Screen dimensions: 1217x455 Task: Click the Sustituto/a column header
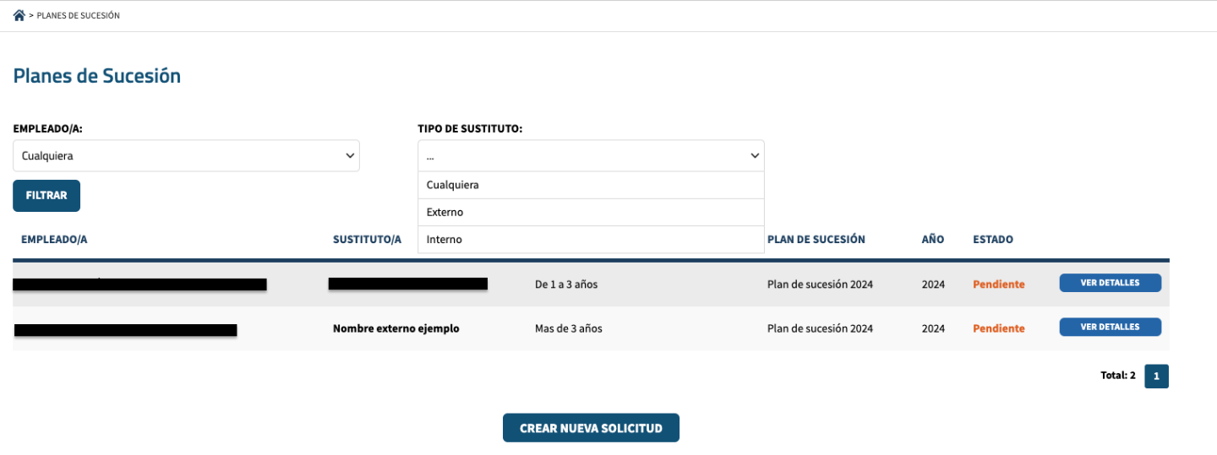367,239
